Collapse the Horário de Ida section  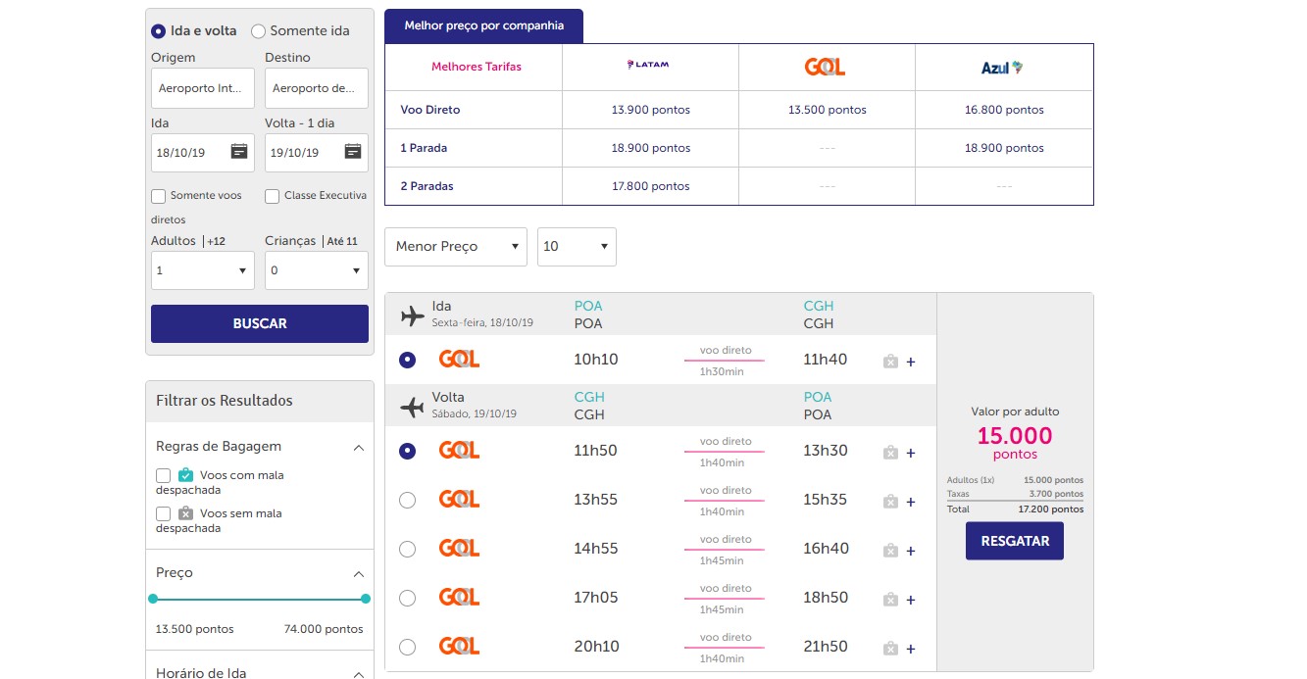coord(359,673)
